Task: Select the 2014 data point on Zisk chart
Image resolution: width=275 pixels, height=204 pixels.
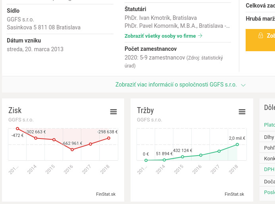Action: click(x=36, y=138)
